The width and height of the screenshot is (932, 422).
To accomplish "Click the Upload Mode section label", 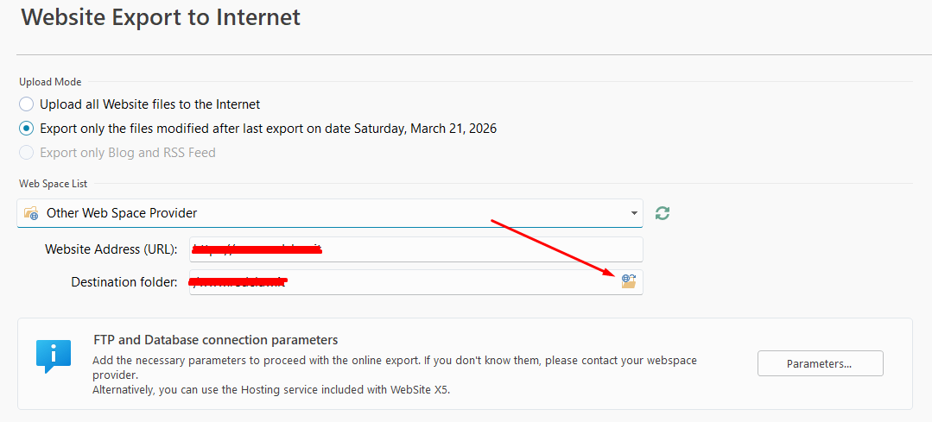I will [x=50, y=82].
